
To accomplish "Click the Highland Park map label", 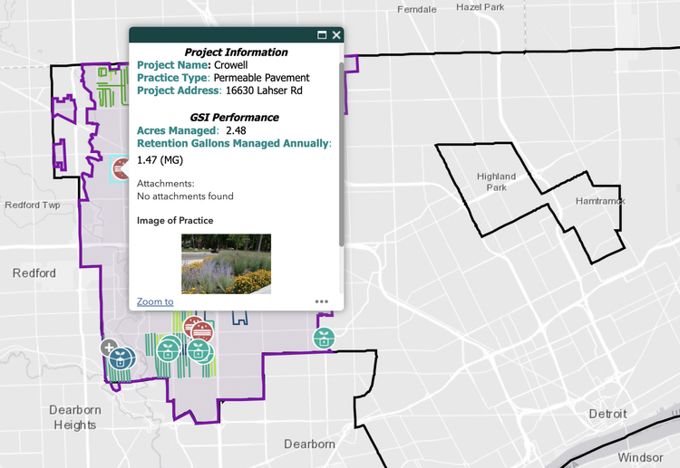I will point(496,182).
